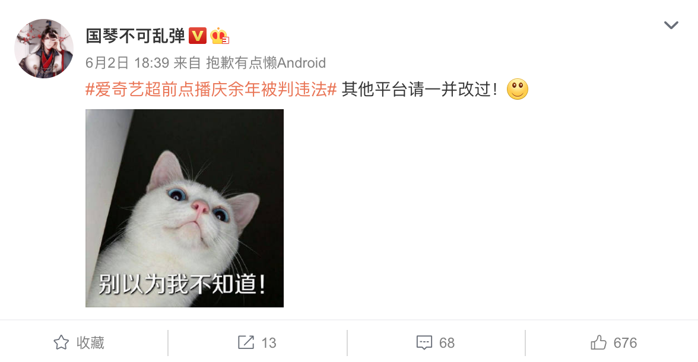Viewport: 698px width, 362px height.
Task: Expand the post options chevron menu
Action: tap(671, 25)
